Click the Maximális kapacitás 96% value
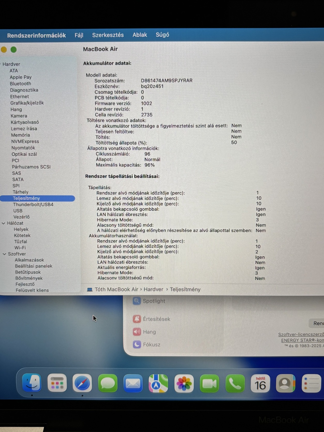324x432 pixels. click(150, 165)
